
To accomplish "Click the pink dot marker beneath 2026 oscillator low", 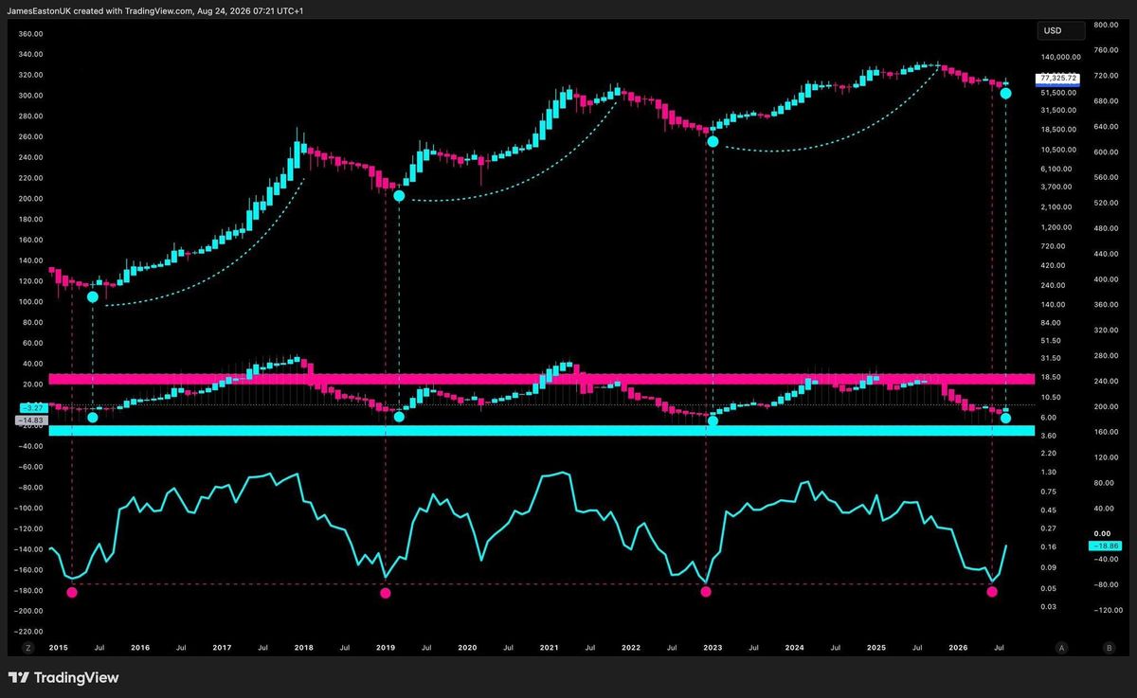I will [x=992, y=592].
